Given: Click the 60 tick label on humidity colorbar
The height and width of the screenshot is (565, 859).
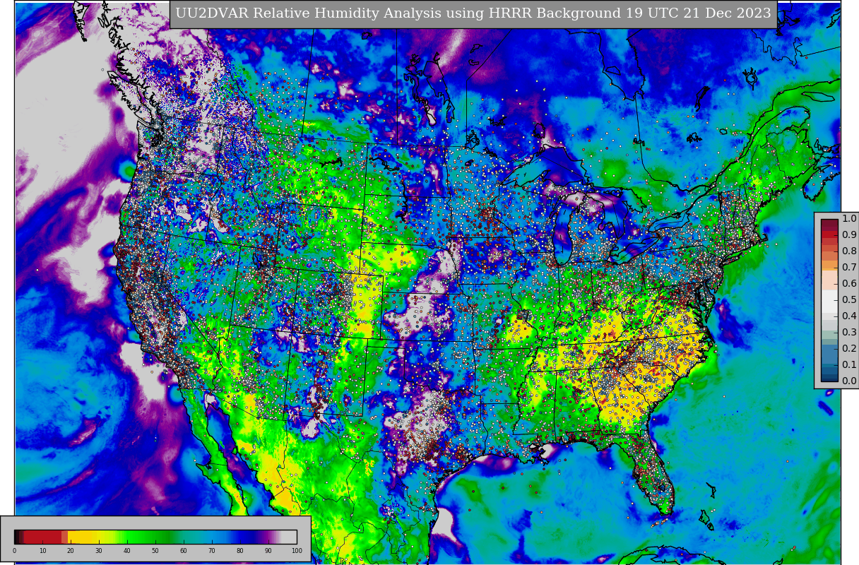Looking at the screenshot, I should (x=184, y=551).
